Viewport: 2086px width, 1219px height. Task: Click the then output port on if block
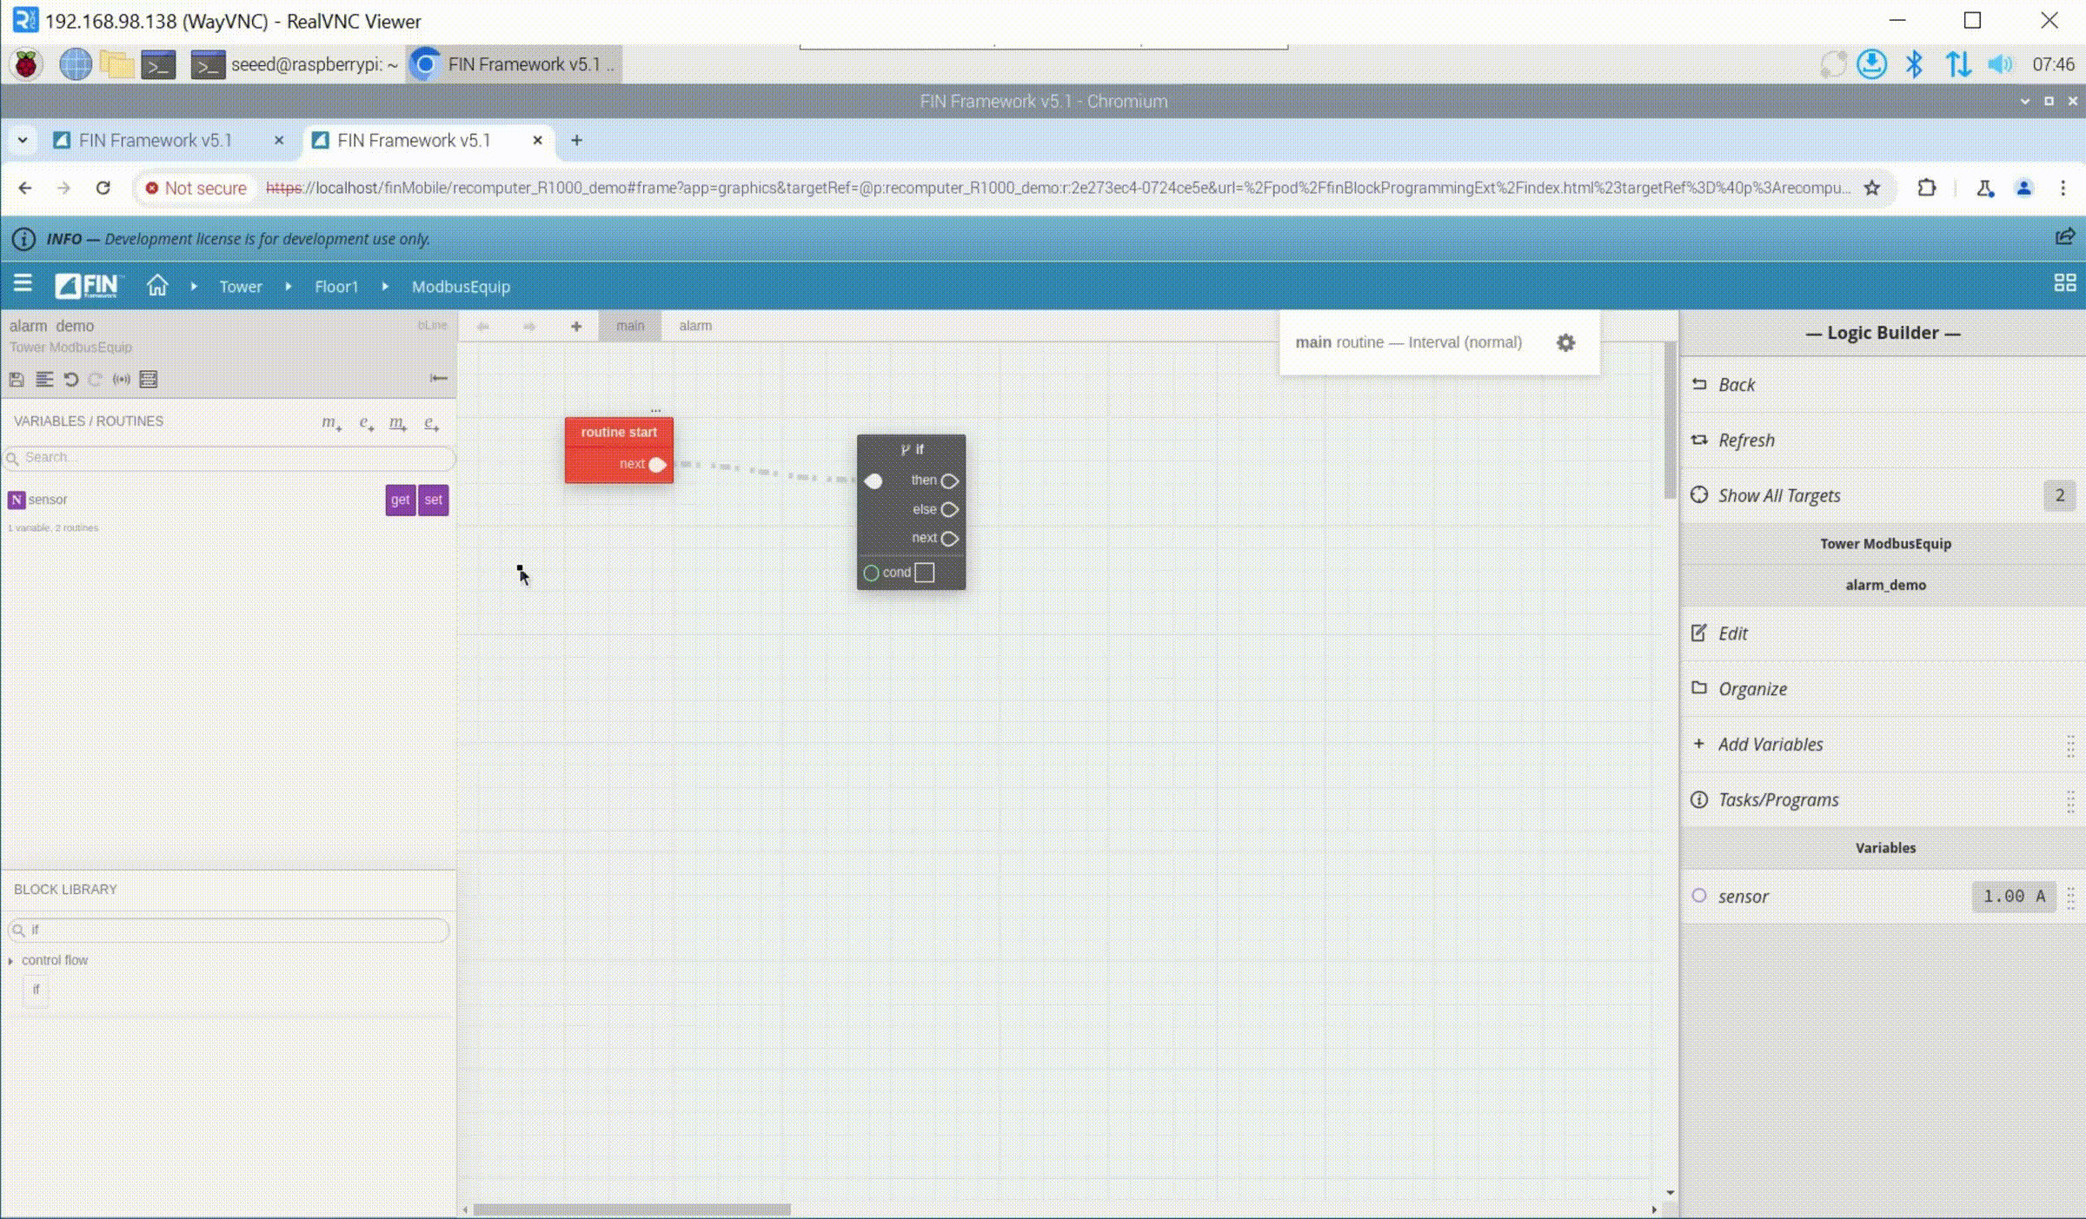point(949,480)
